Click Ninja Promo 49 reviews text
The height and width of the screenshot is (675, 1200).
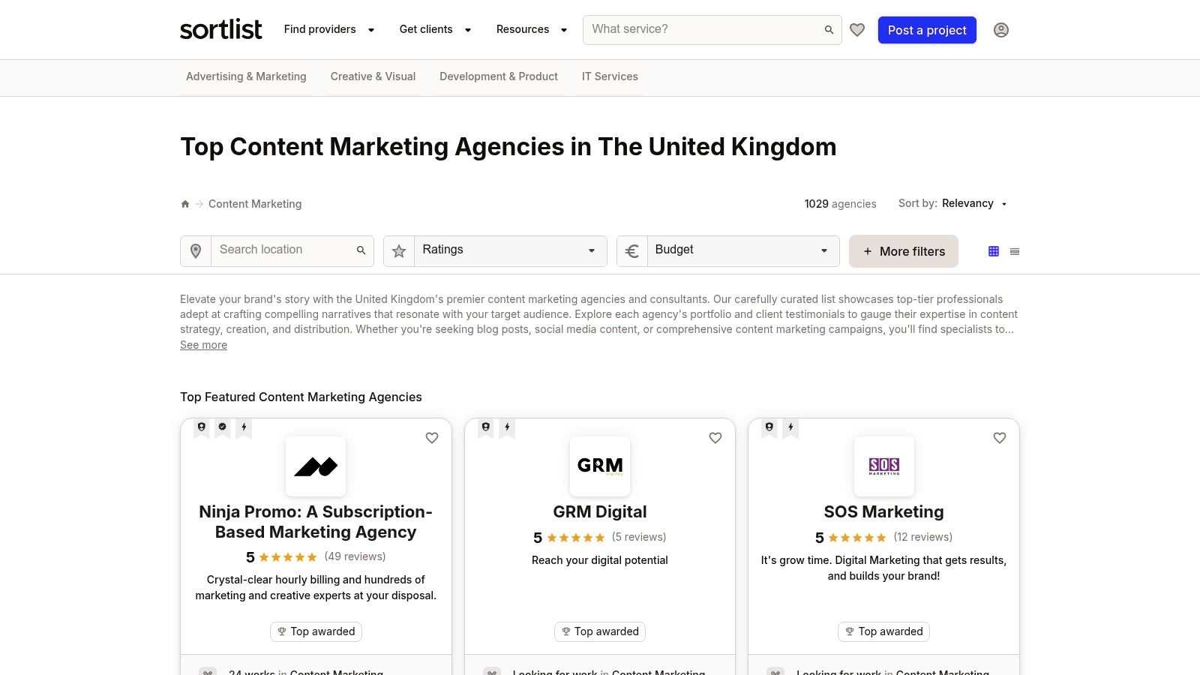[x=355, y=556]
